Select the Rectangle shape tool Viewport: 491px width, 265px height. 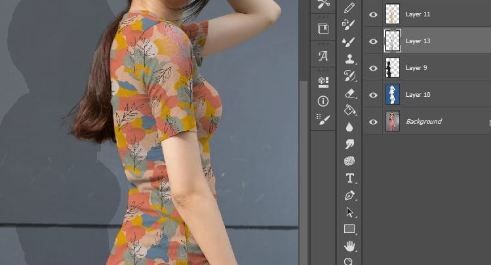tap(349, 229)
